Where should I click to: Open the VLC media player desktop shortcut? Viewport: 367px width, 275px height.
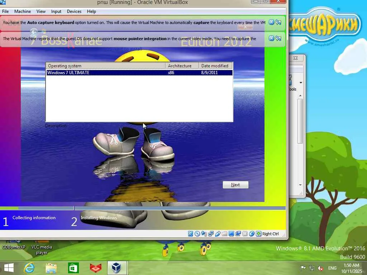tap(42, 247)
